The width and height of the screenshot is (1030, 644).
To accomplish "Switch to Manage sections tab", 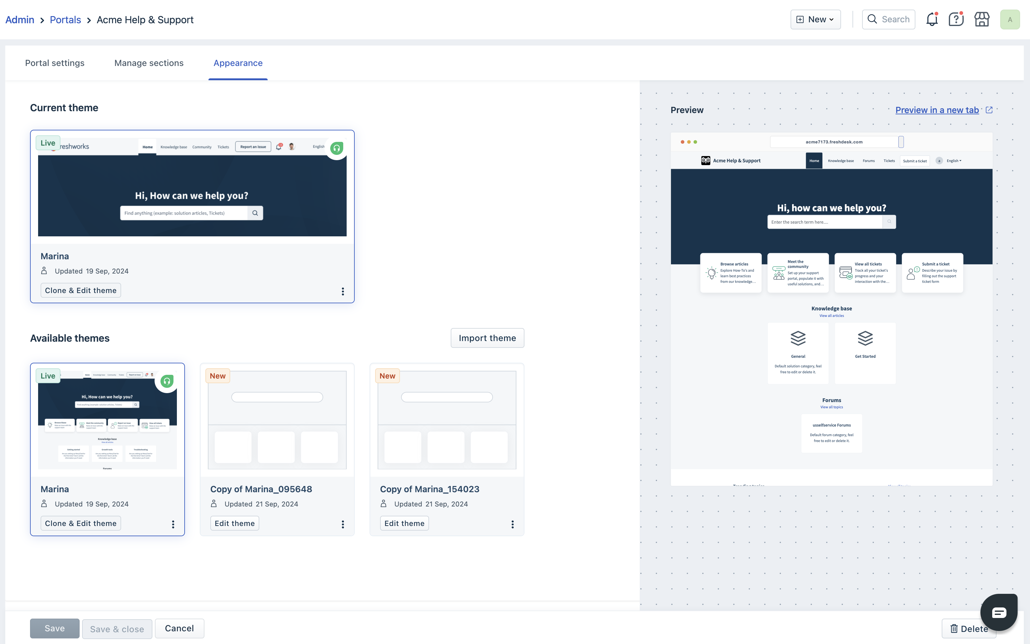I will click(x=149, y=63).
